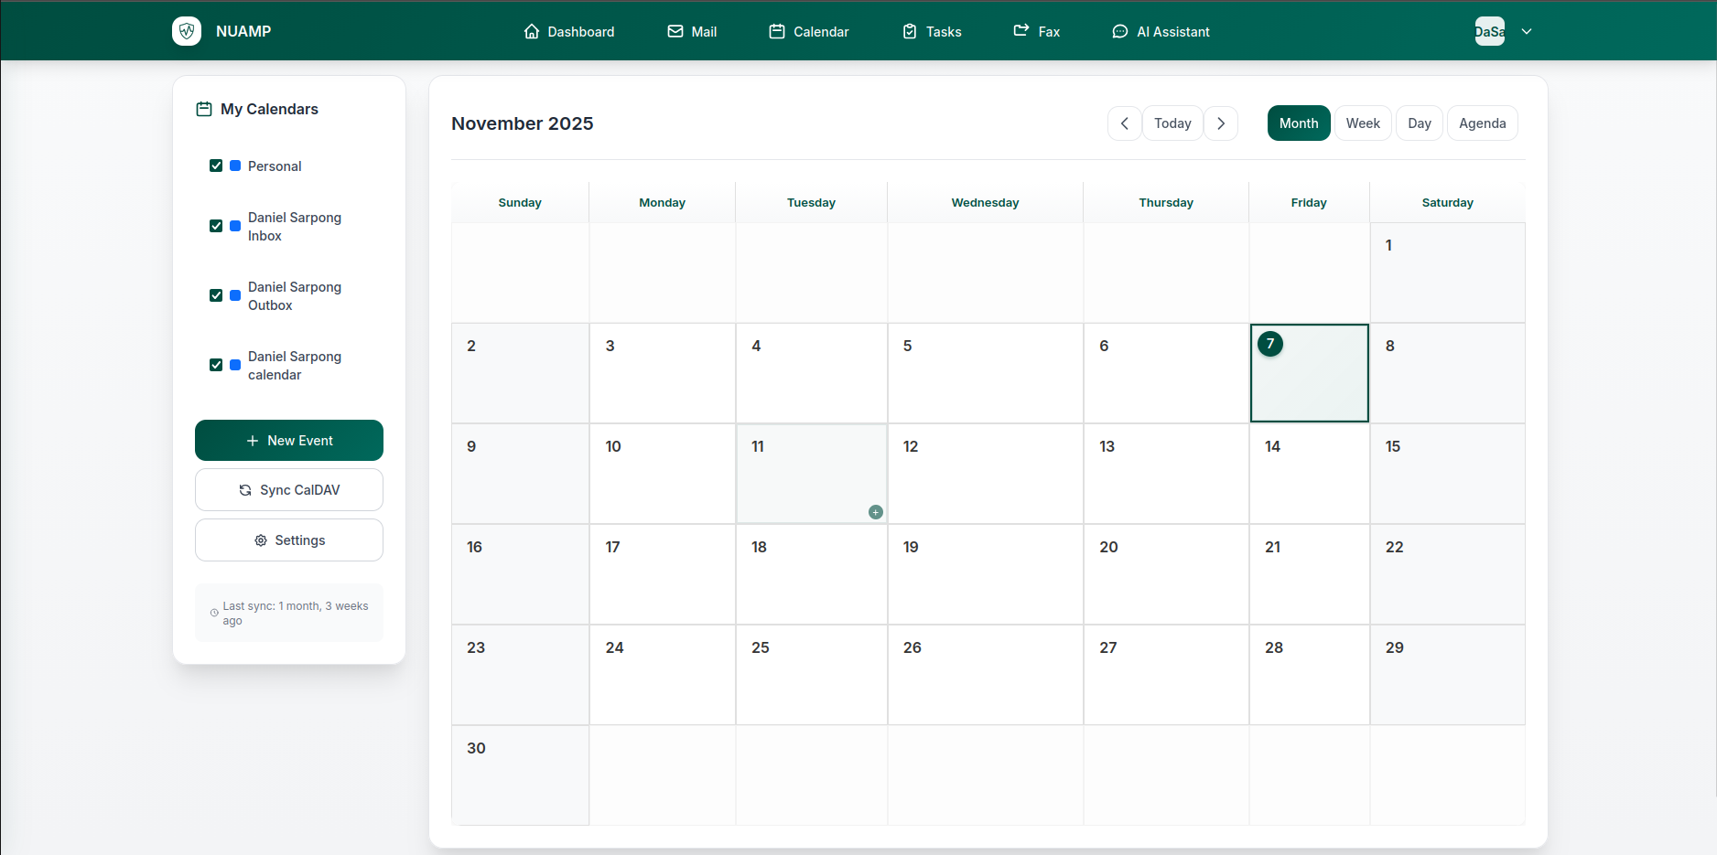Go to the Calendar navigation item

pyautogui.click(x=809, y=32)
